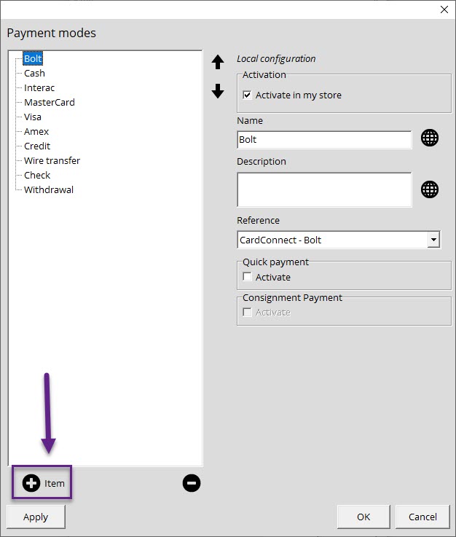The height and width of the screenshot is (537, 456).
Task: Remove selected payment mode with minus icon
Action: (192, 483)
